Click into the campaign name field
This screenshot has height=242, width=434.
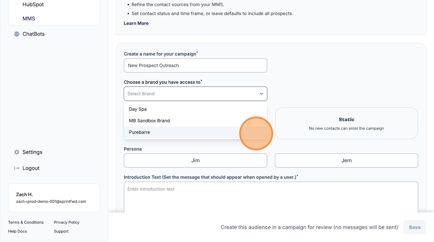point(195,66)
